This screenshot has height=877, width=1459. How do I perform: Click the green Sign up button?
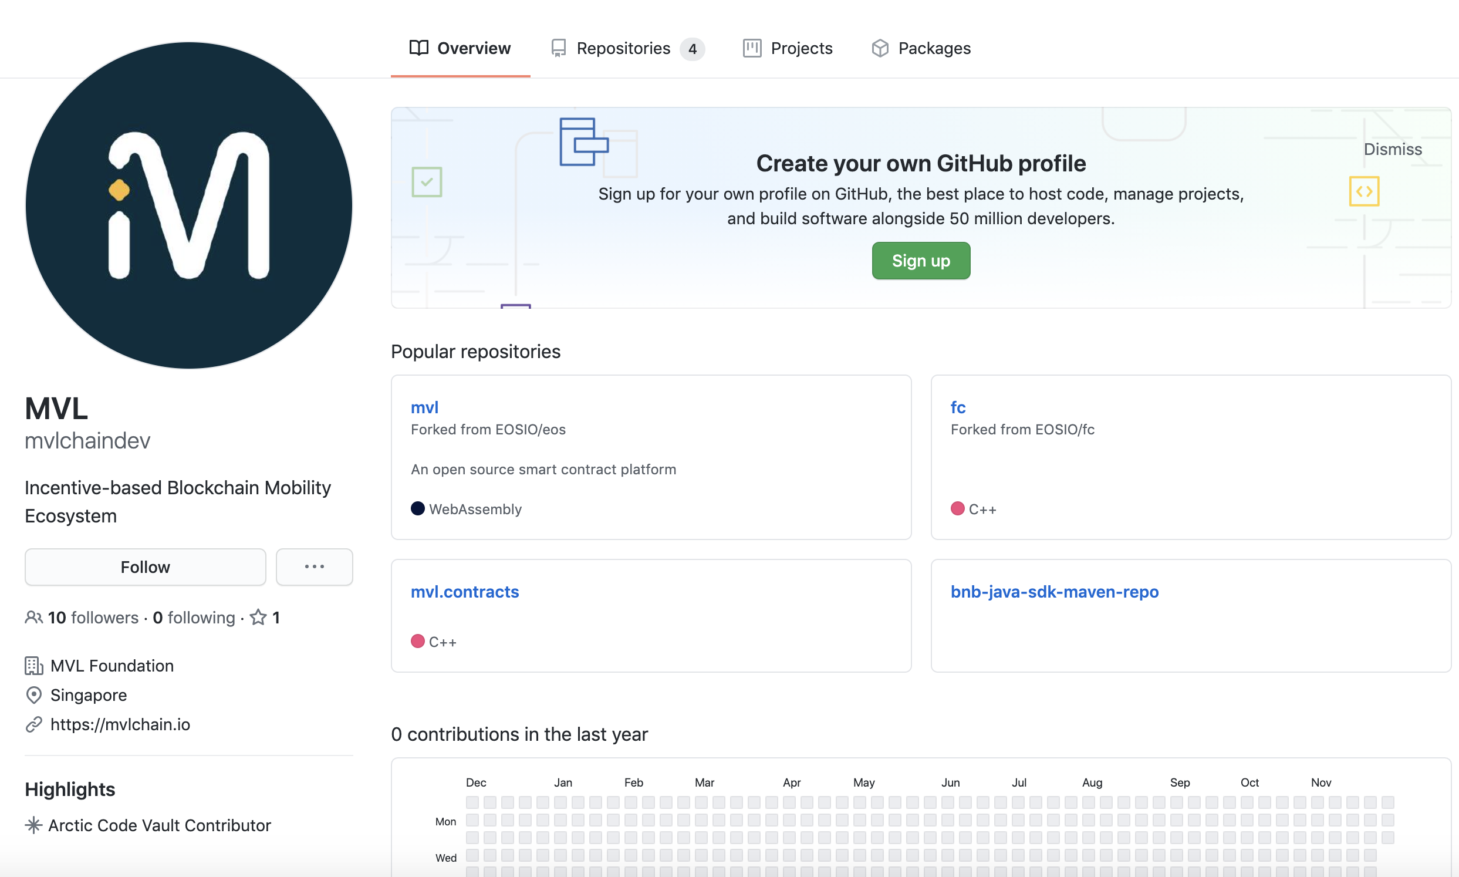(921, 261)
